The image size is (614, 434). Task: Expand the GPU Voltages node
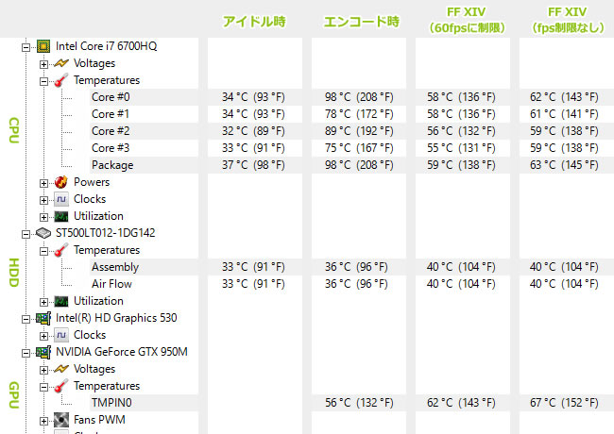point(43,370)
